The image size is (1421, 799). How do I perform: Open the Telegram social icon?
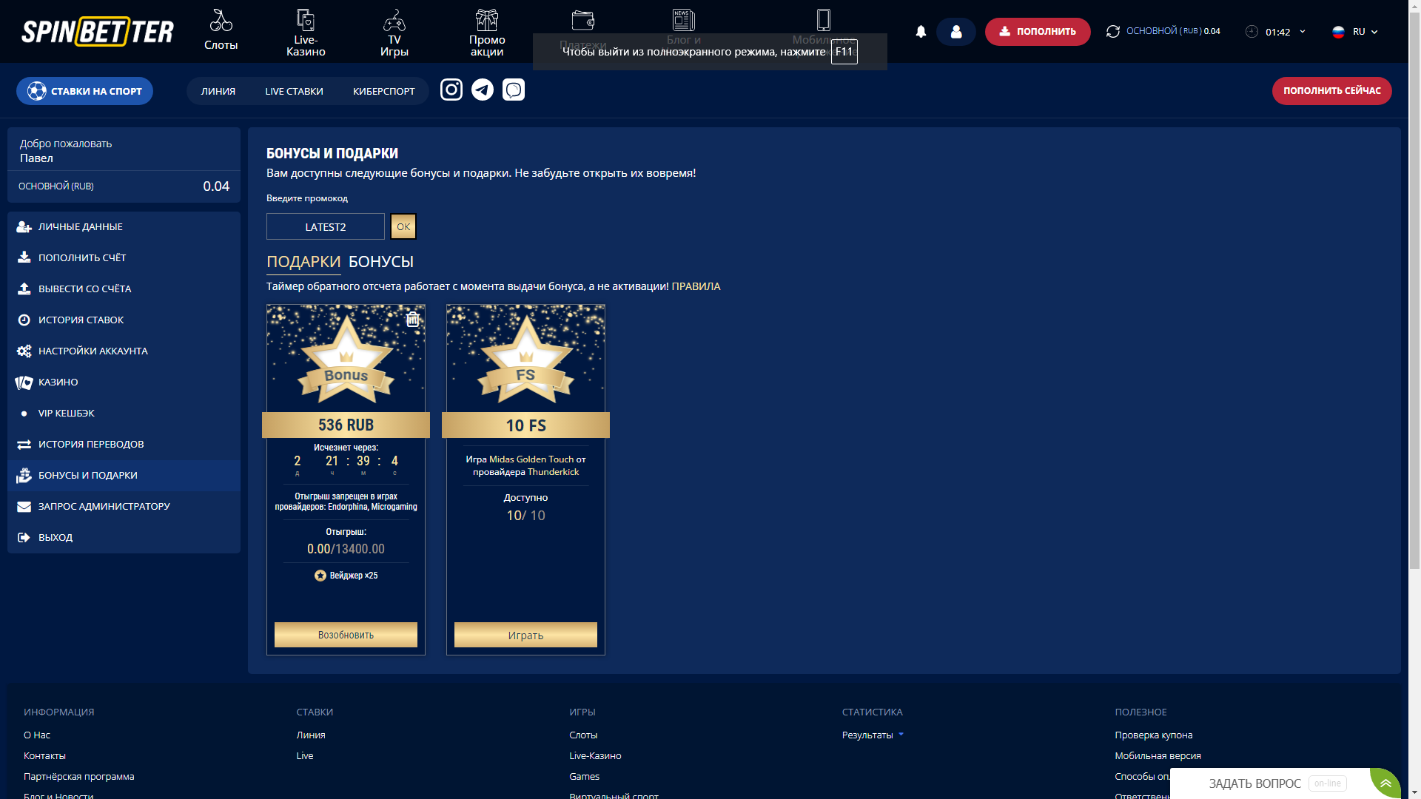click(483, 90)
